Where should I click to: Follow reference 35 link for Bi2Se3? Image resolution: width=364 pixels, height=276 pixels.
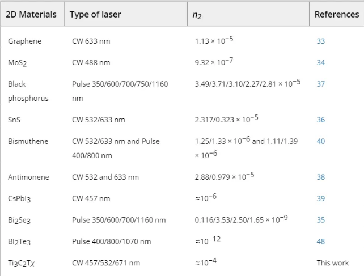pos(321,220)
